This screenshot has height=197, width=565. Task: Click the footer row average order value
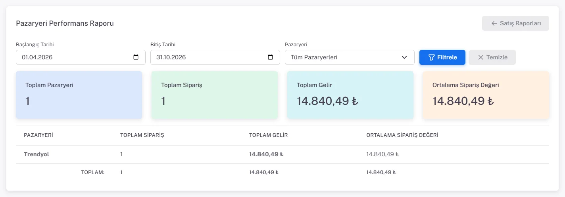(381, 172)
